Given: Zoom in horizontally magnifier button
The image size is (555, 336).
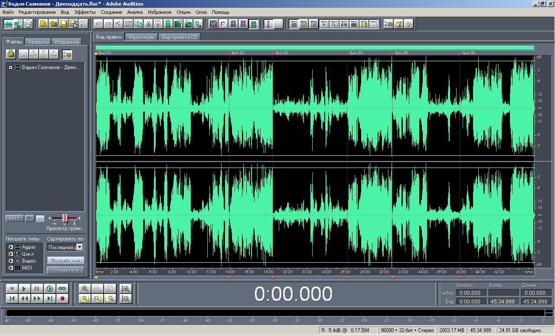Looking at the screenshot, I should (x=85, y=288).
